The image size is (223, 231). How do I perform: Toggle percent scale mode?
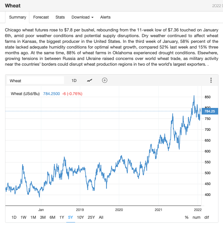tap(187, 217)
